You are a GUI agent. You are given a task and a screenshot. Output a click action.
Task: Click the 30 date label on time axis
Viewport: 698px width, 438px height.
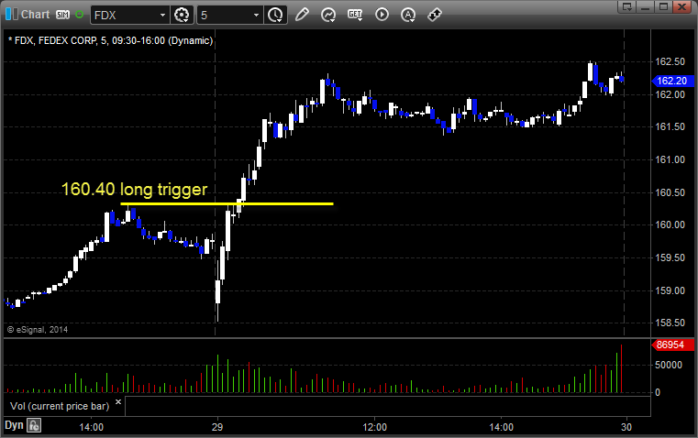tap(626, 427)
